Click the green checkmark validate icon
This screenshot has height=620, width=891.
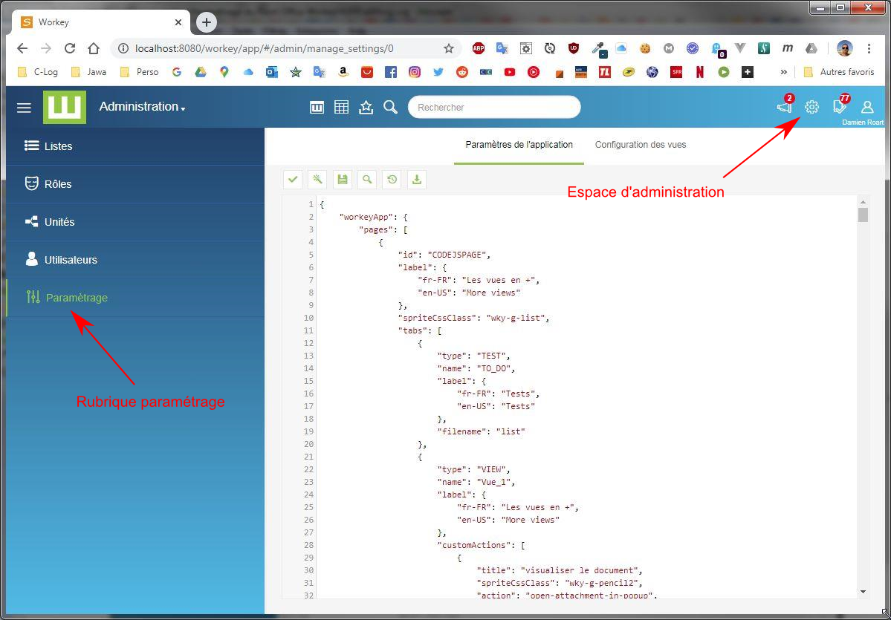point(293,179)
